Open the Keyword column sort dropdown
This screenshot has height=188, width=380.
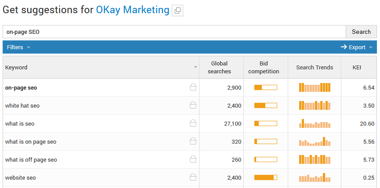tap(195, 67)
